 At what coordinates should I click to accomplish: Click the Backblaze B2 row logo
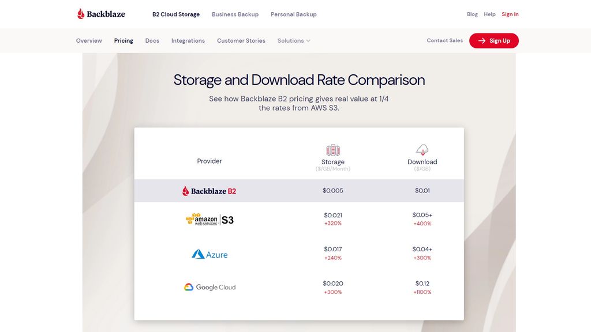coord(209,191)
